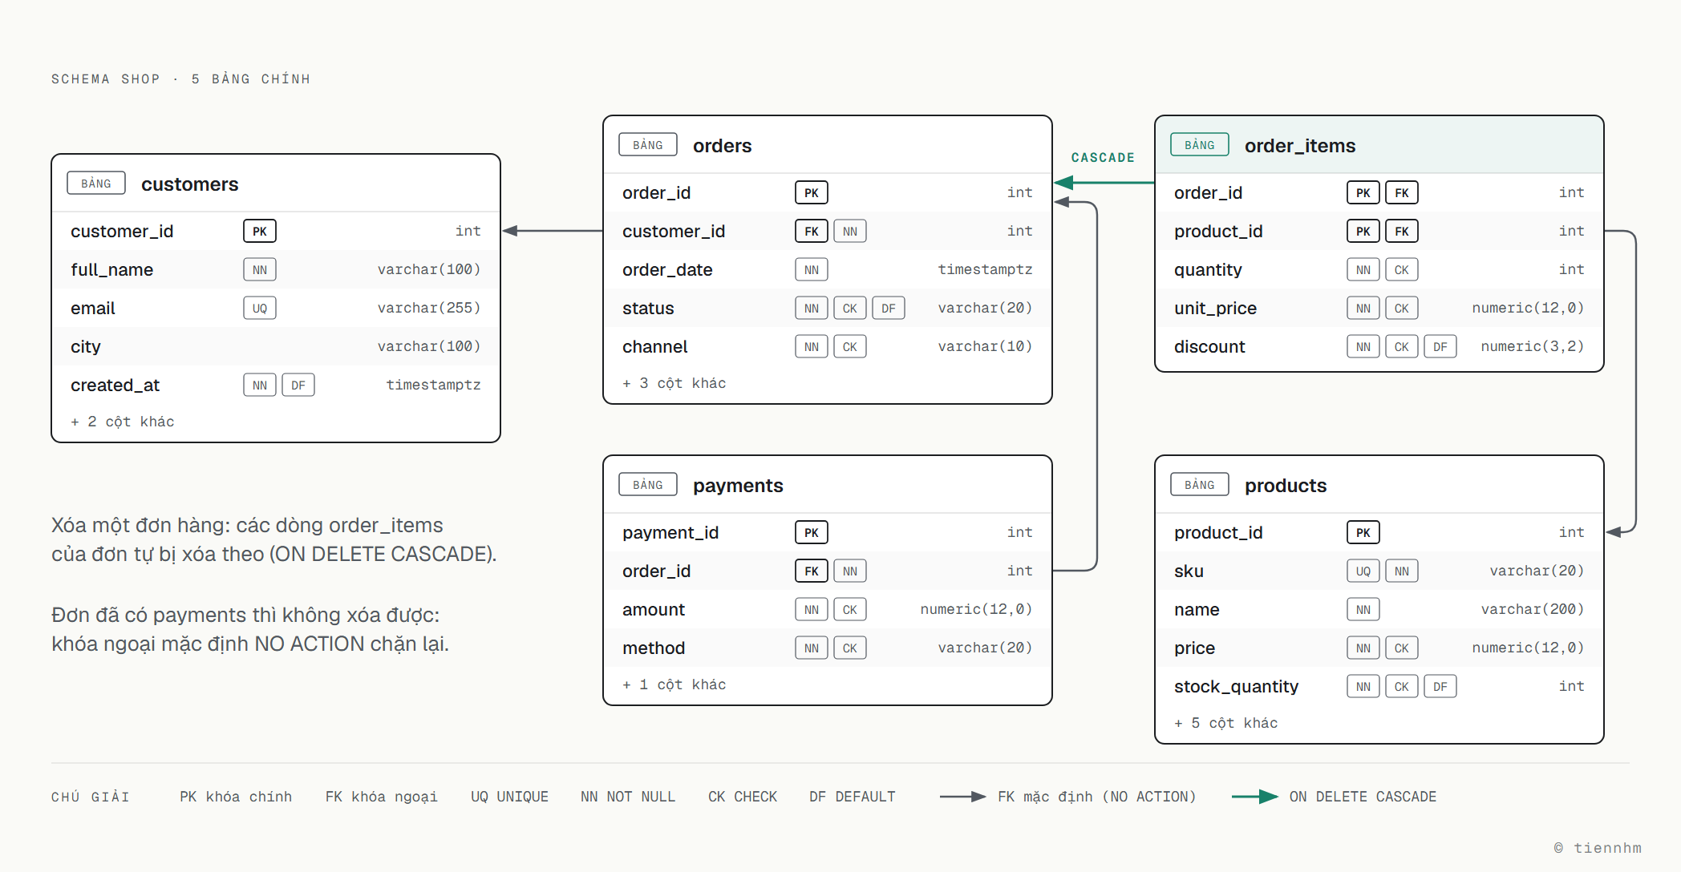Viewport: 1681px width, 872px height.
Task: Expand '+ 2 cột khác' in customers
Action: 123,422
